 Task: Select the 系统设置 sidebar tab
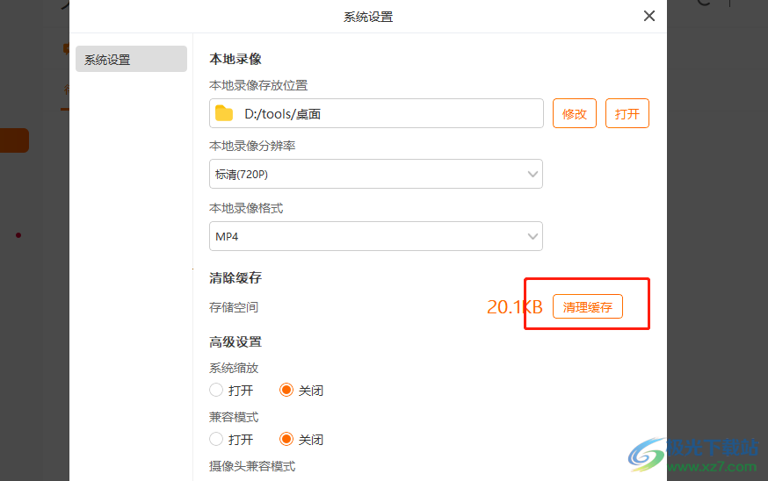point(131,59)
